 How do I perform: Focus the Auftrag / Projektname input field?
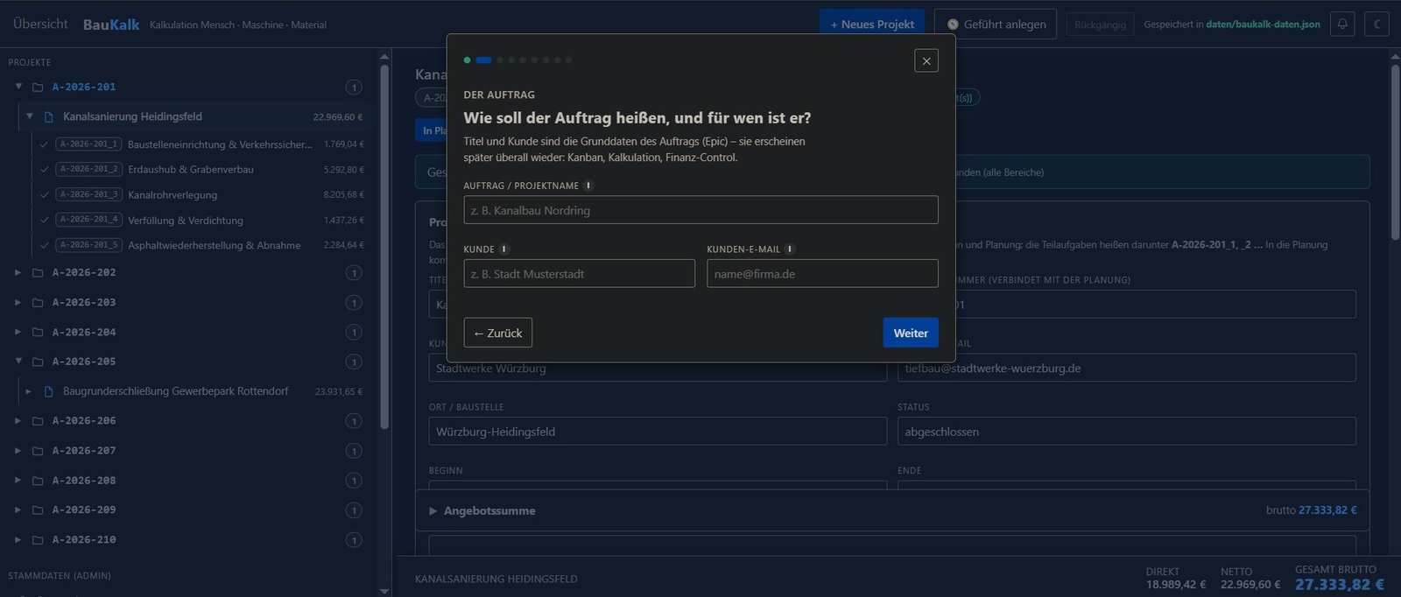click(700, 210)
